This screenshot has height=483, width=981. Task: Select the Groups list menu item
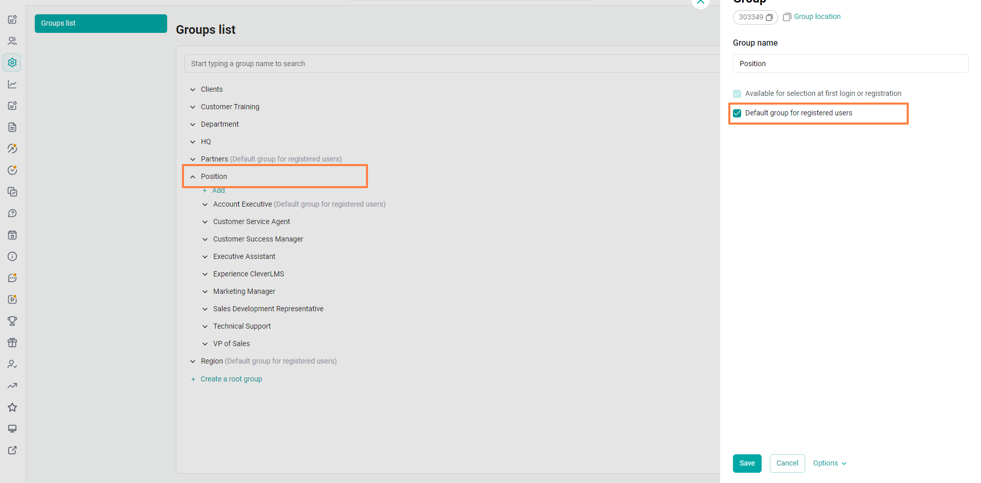point(101,24)
